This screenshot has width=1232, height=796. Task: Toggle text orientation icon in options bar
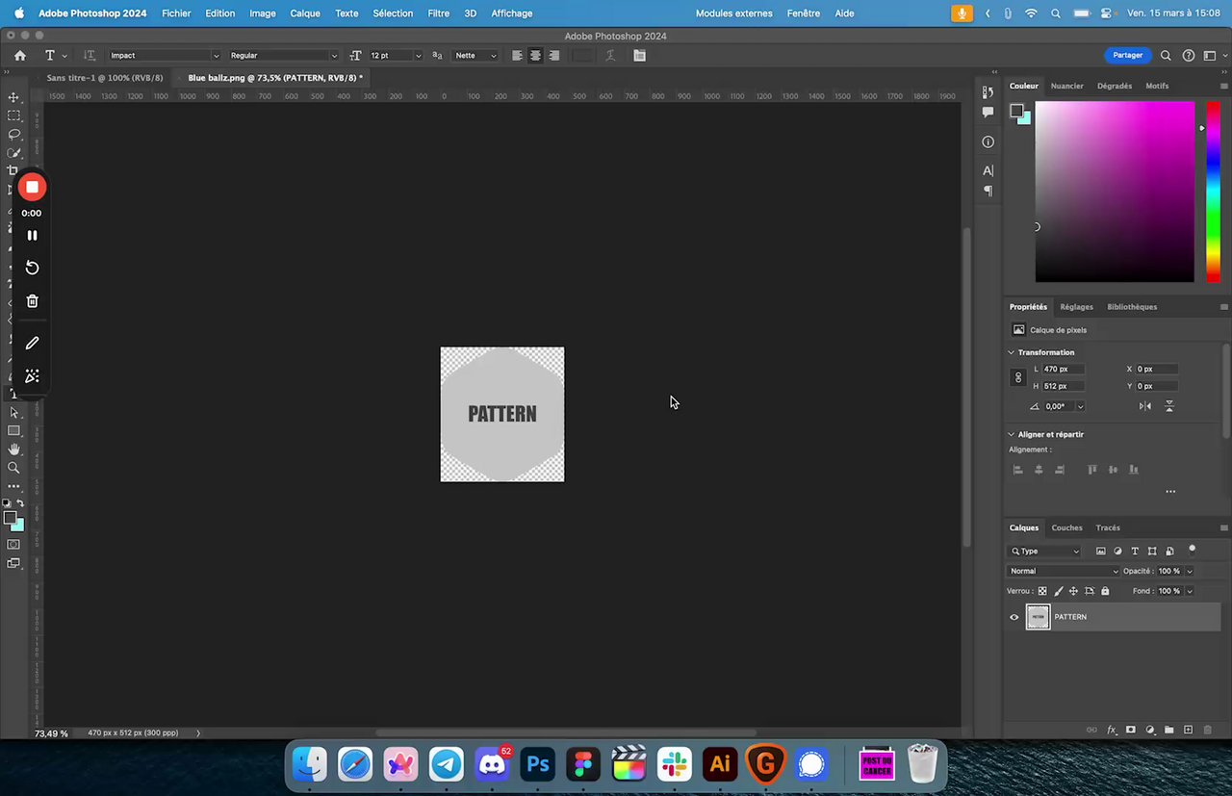pos(90,56)
